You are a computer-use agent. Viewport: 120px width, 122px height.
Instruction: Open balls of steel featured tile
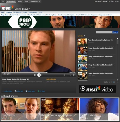(x=99, y=109)
